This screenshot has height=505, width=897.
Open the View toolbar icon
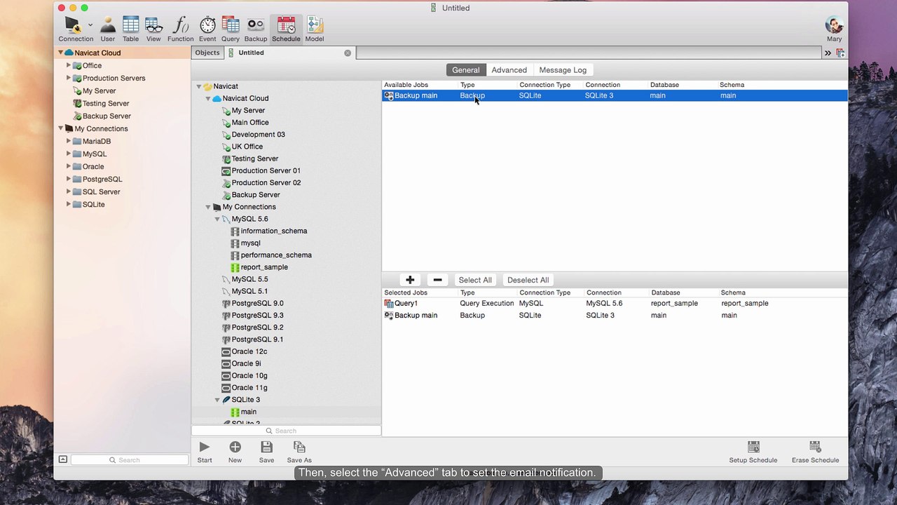(153, 25)
